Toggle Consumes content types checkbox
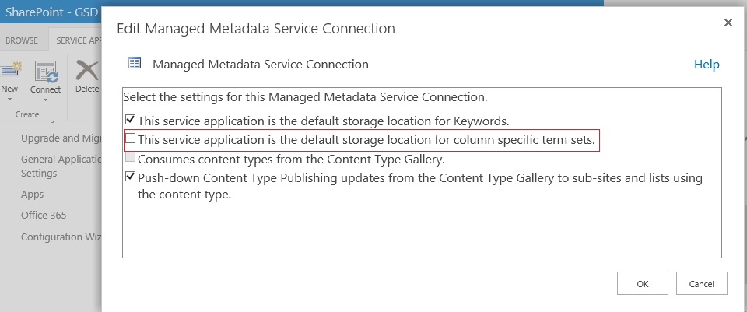This screenshot has width=747, height=312. (x=131, y=158)
